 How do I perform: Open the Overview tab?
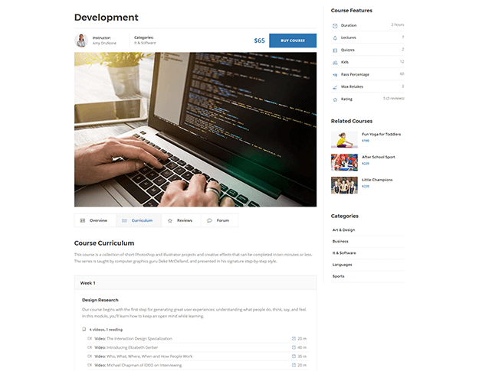94,220
